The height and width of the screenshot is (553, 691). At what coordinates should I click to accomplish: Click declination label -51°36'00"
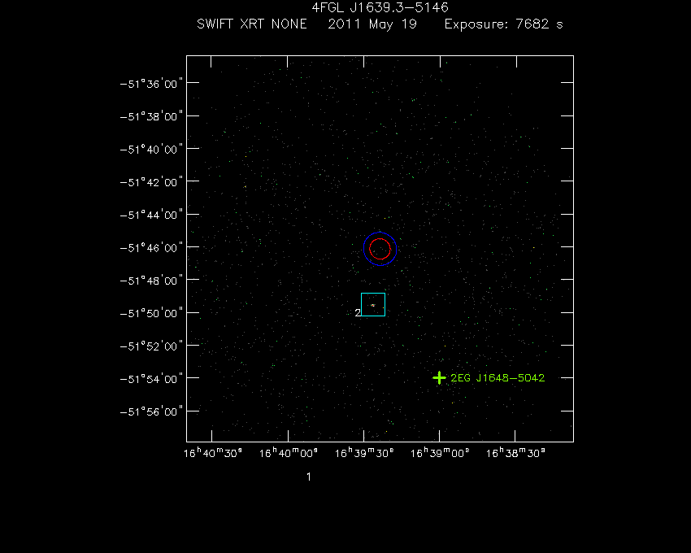tap(151, 84)
